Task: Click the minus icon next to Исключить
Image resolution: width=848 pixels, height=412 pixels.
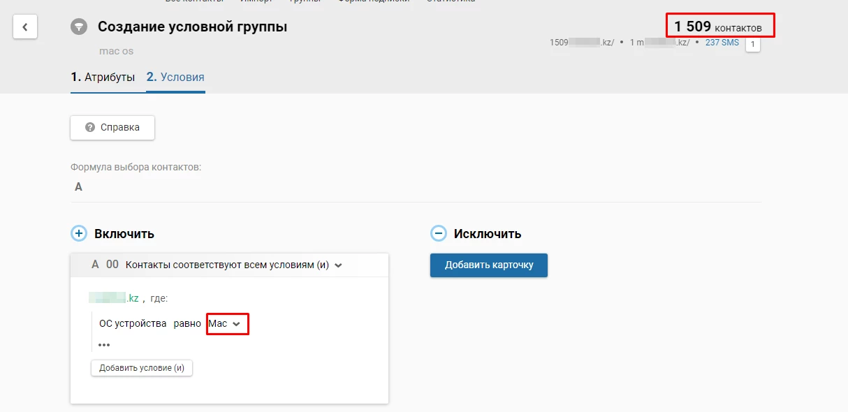Action: click(439, 233)
